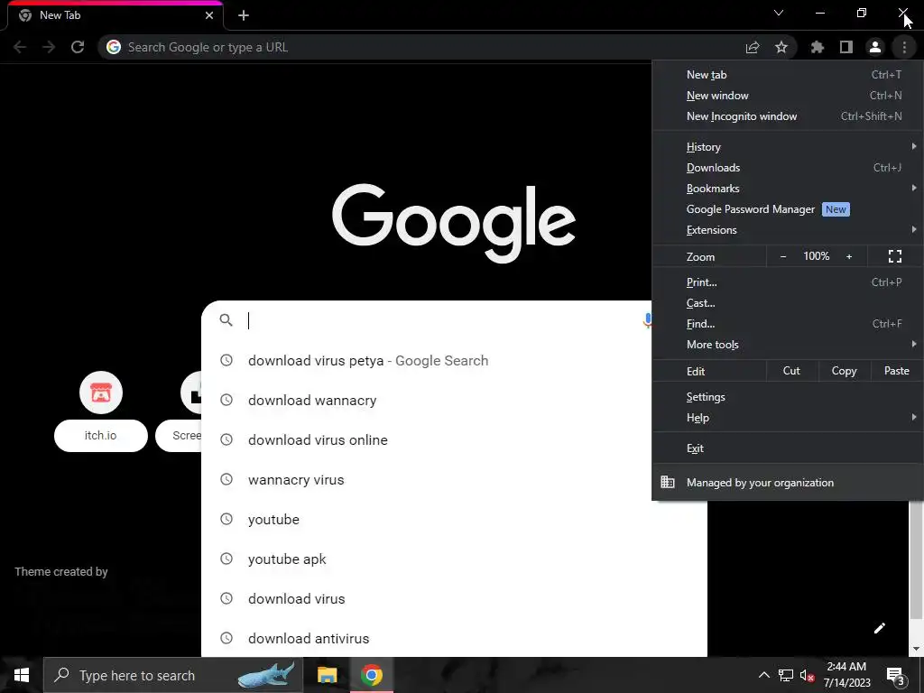Open the notification center icon

coord(896,675)
